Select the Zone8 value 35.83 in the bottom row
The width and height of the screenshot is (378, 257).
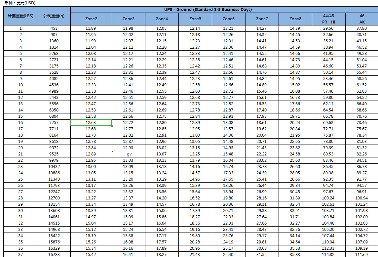[295, 254]
